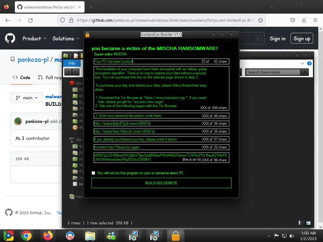Viewport: 323px width, 242px height.
Task: Click the search magnifier in Explorer window
Action: 304,72
